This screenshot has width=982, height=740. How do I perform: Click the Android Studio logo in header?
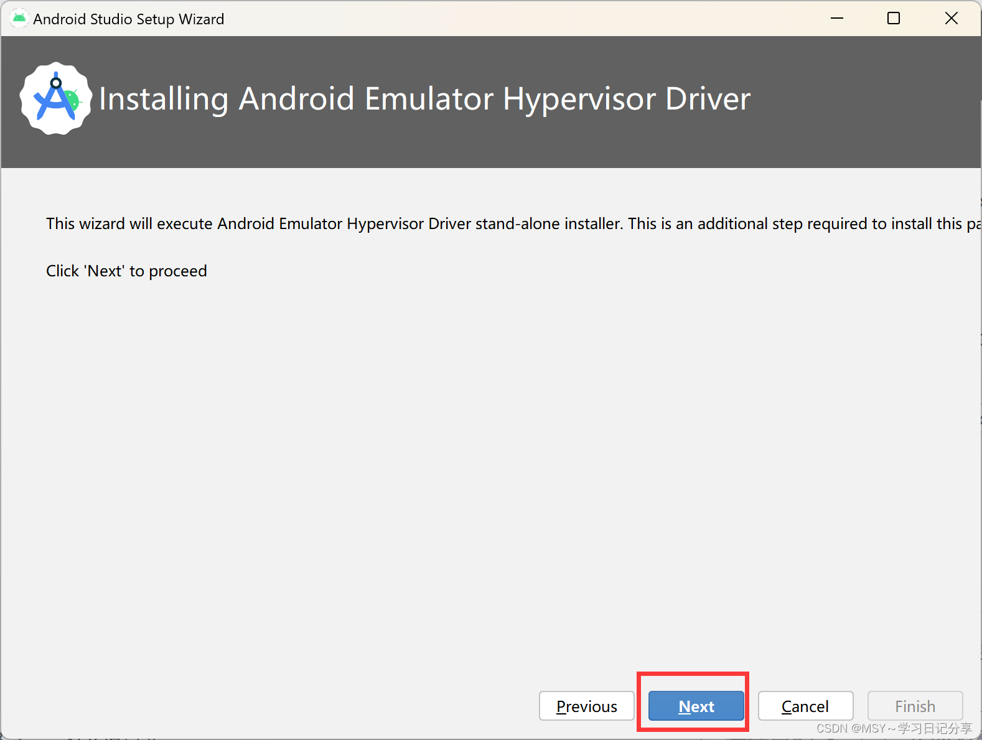coord(56,98)
